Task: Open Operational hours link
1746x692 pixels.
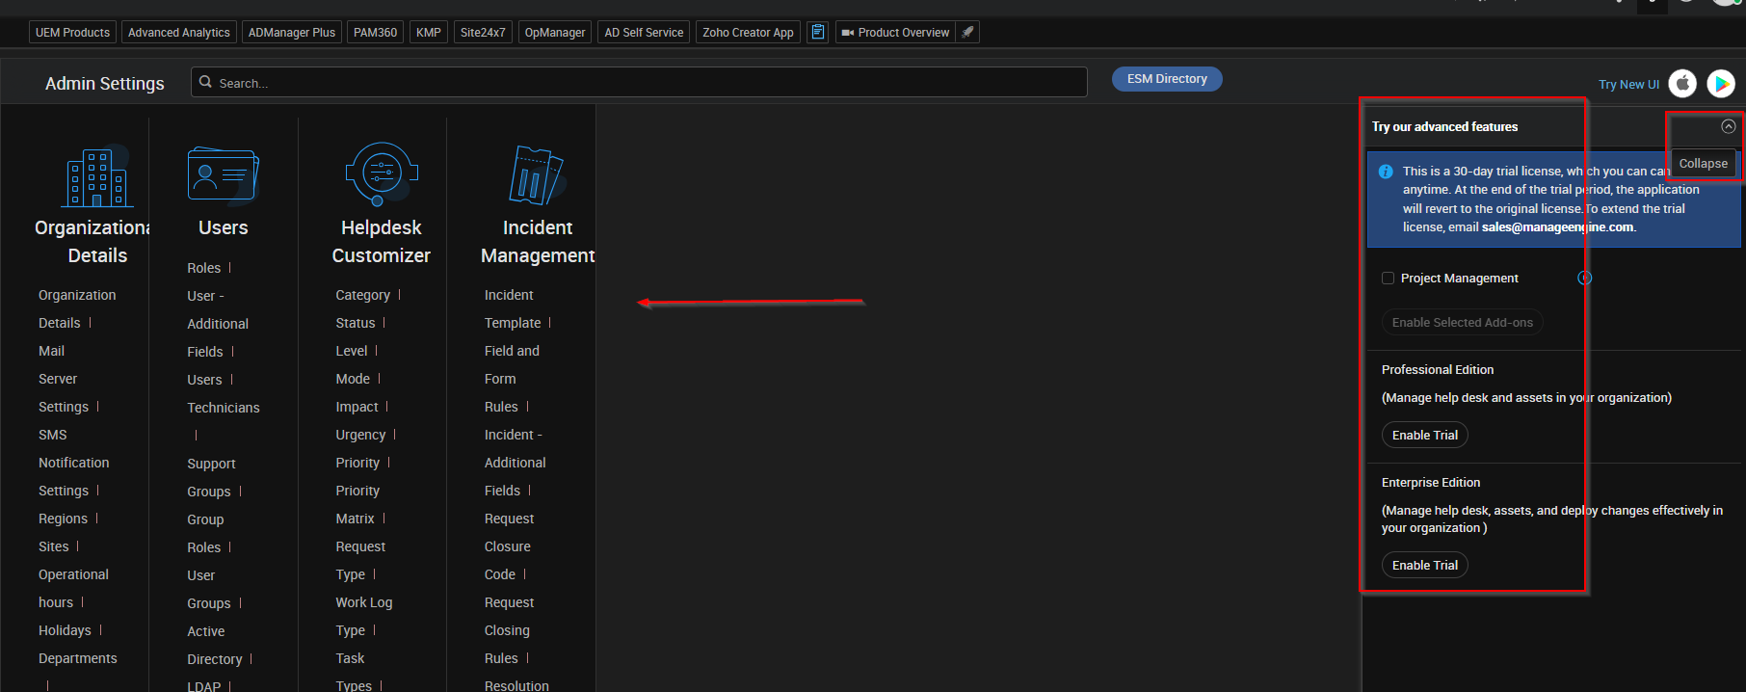Action: point(73,588)
